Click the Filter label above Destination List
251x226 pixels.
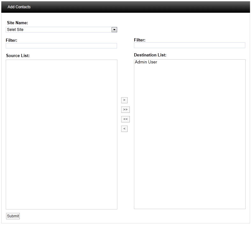click(x=140, y=40)
